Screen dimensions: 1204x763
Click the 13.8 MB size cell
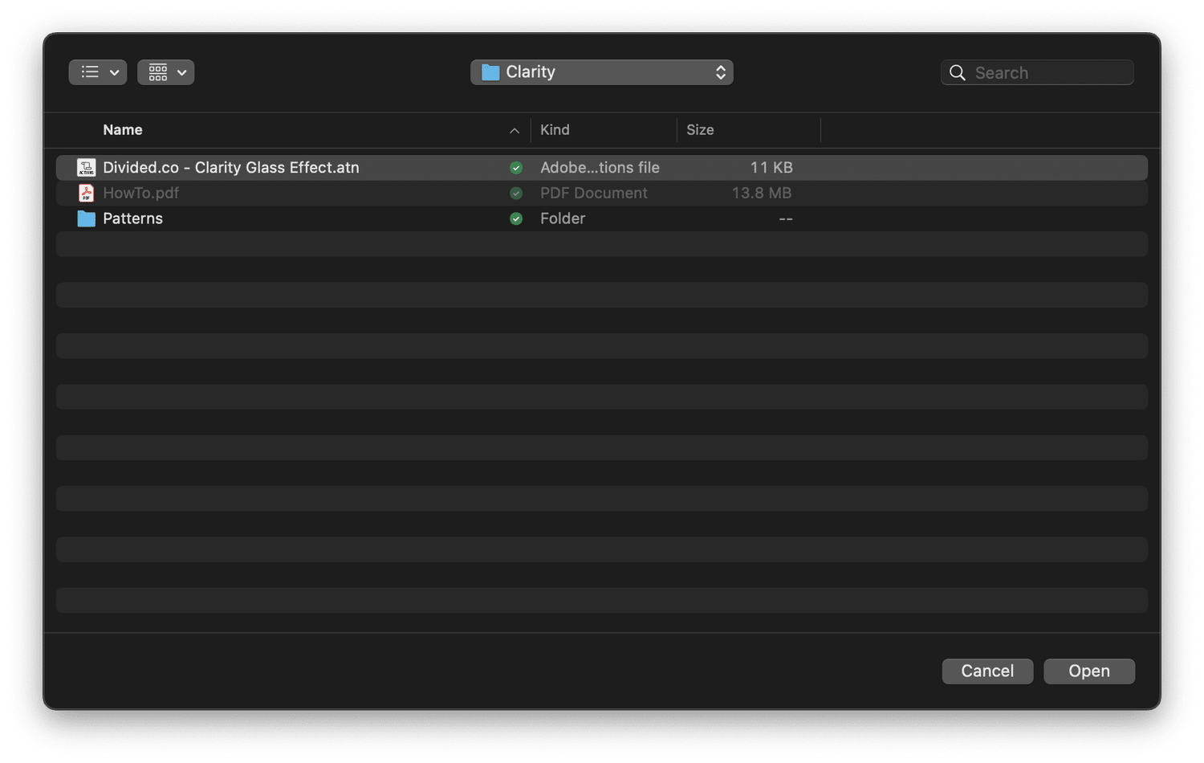762,193
